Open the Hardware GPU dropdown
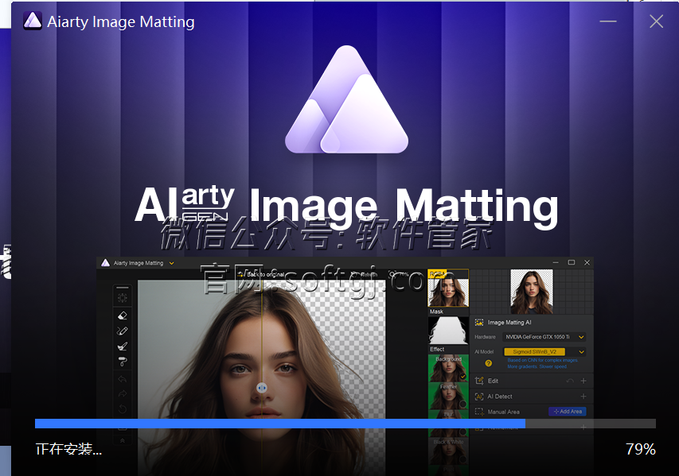The width and height of the screenshot is (679, 476). click(581, 337)
